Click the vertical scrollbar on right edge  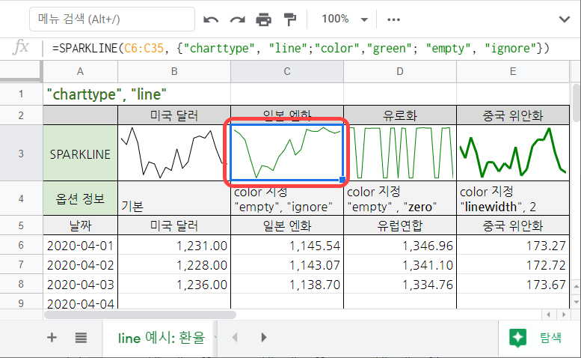575,112
